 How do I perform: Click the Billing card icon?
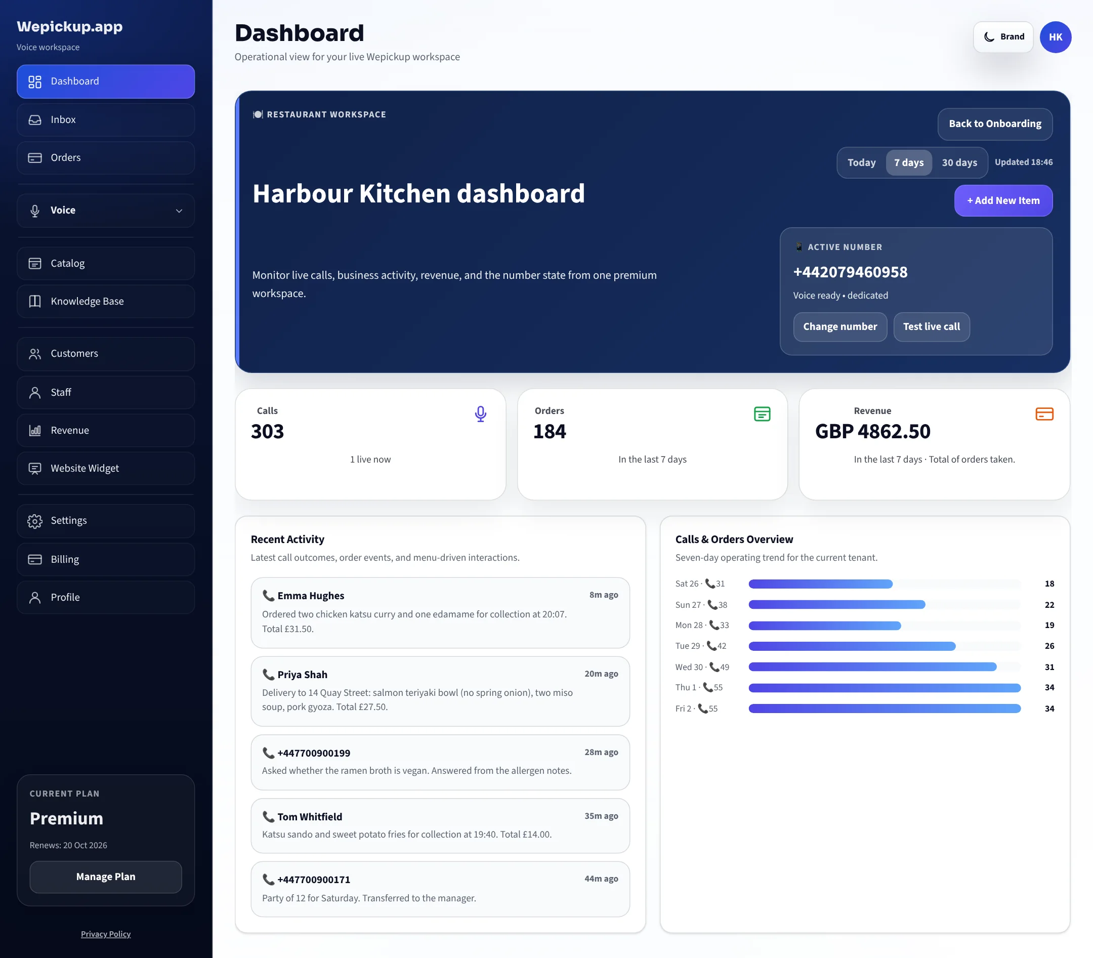click(x=35, y=559)
